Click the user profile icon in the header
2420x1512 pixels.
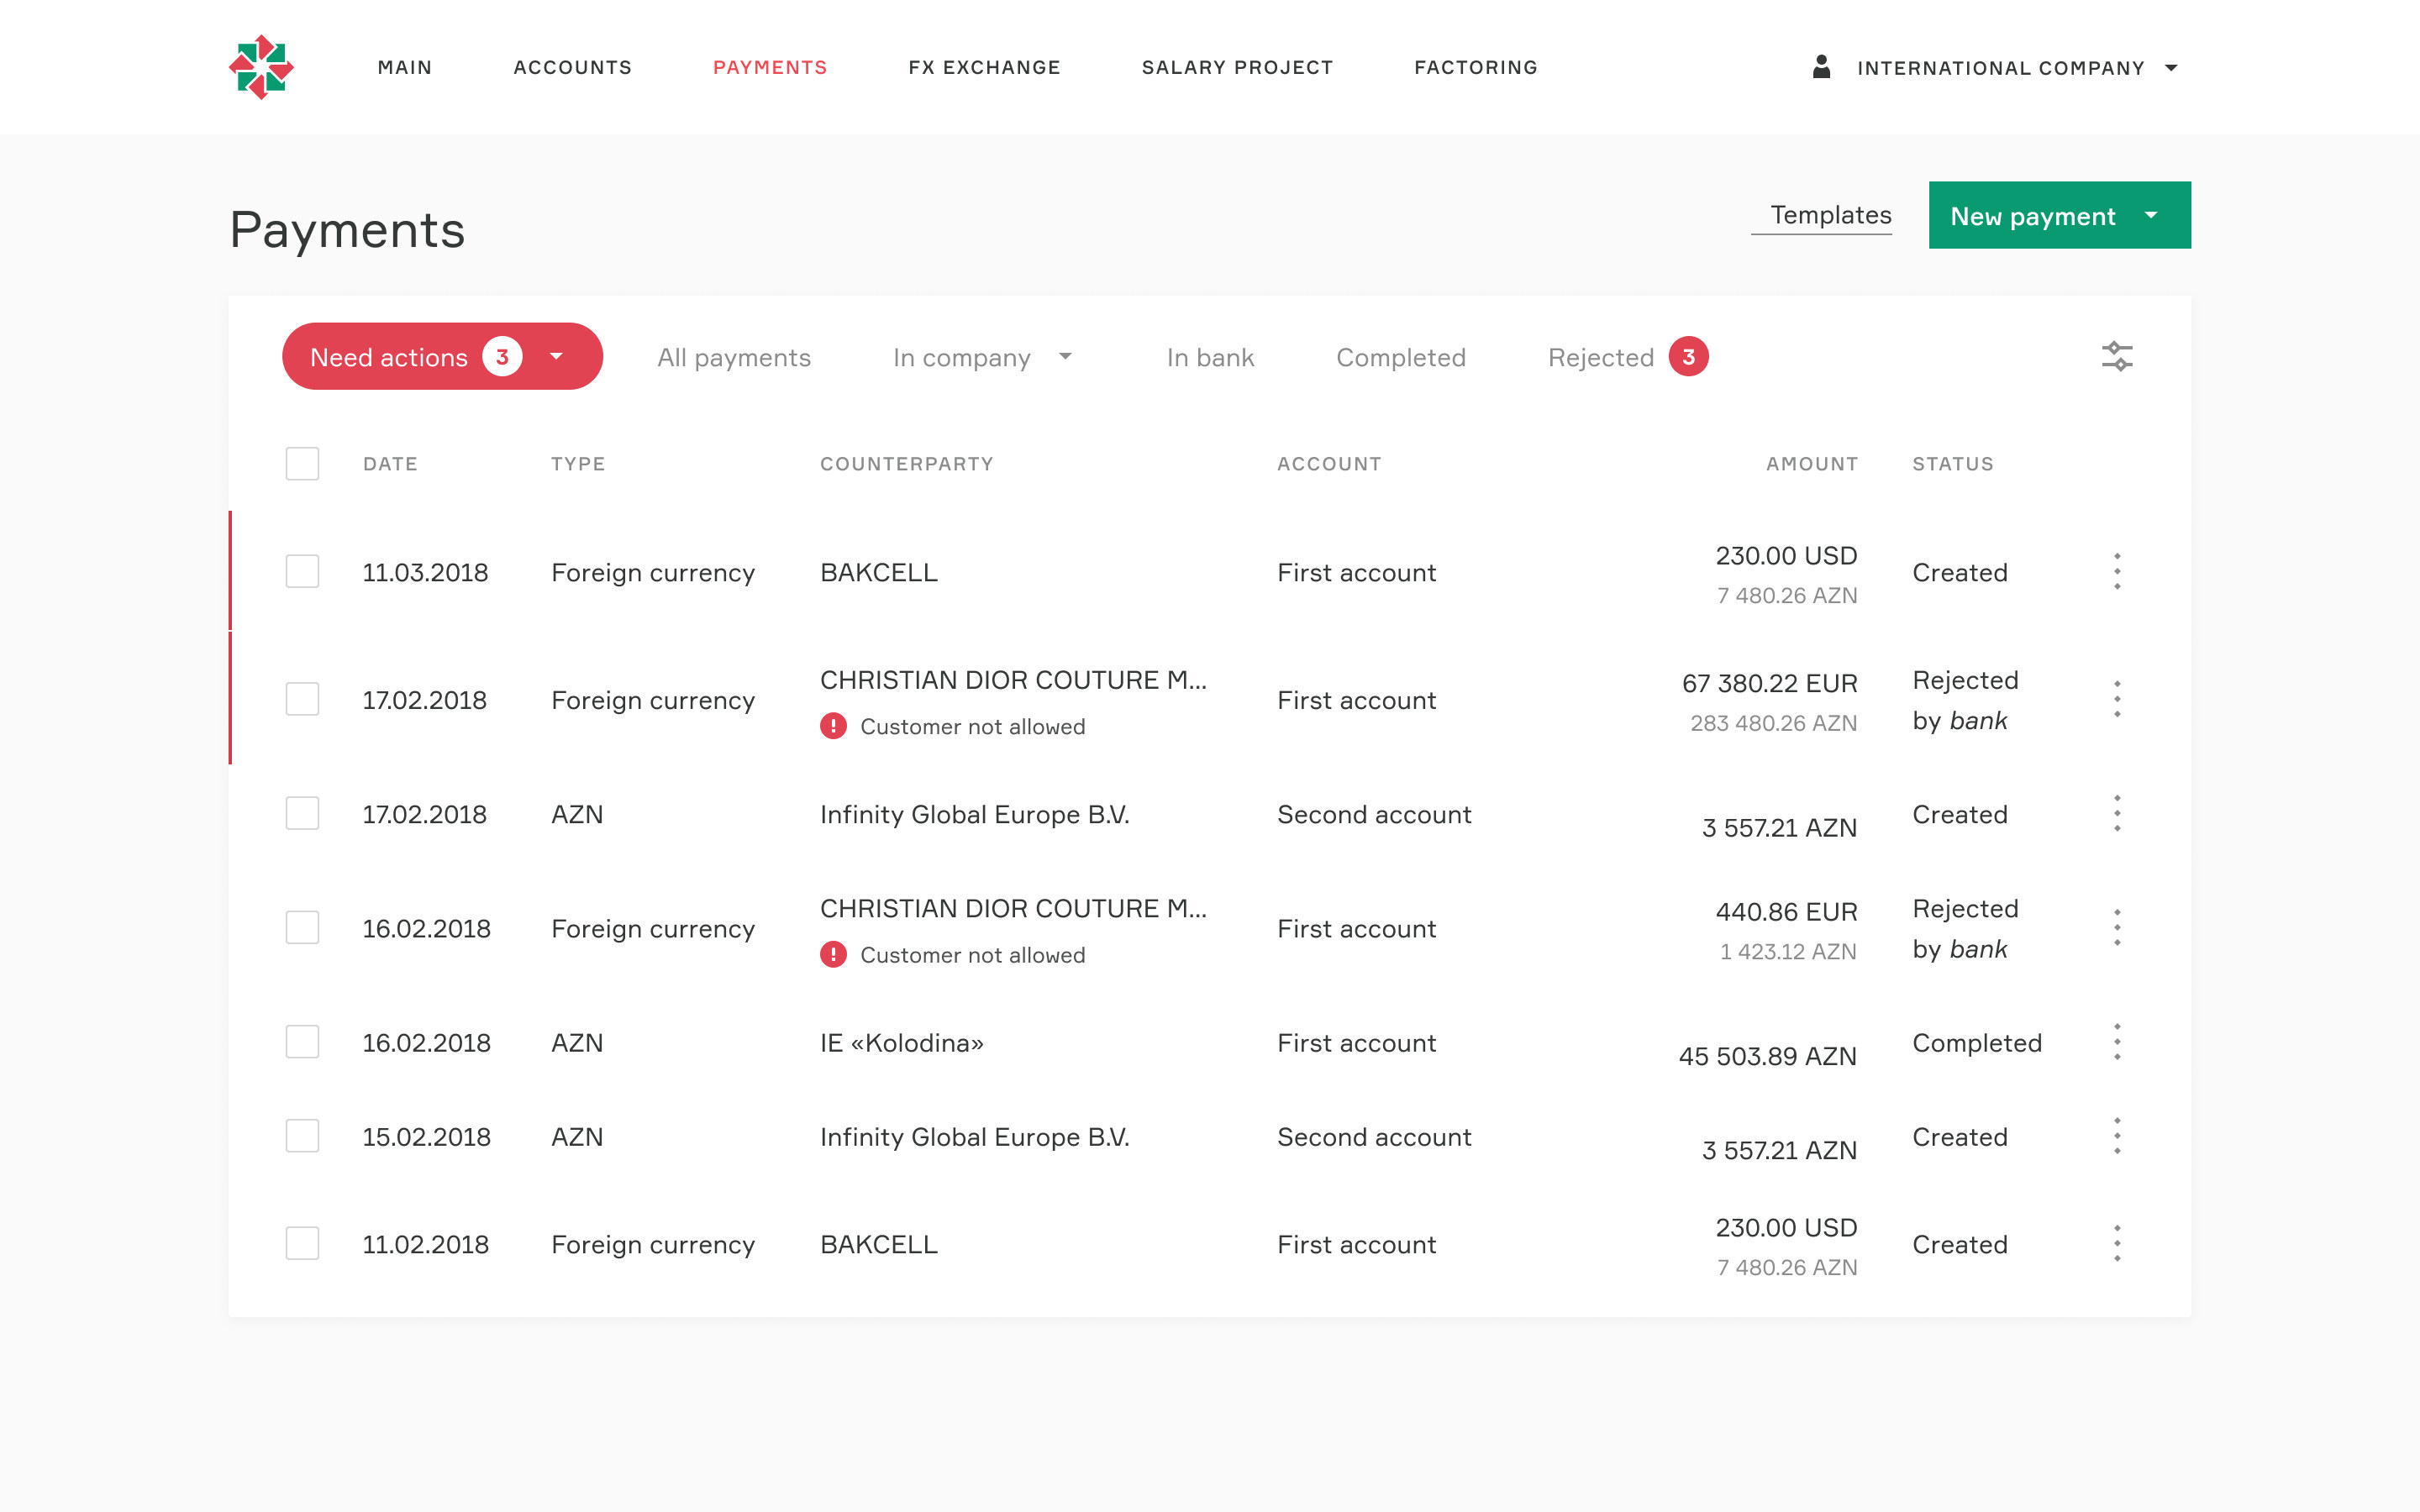[x=1821, y=67]
